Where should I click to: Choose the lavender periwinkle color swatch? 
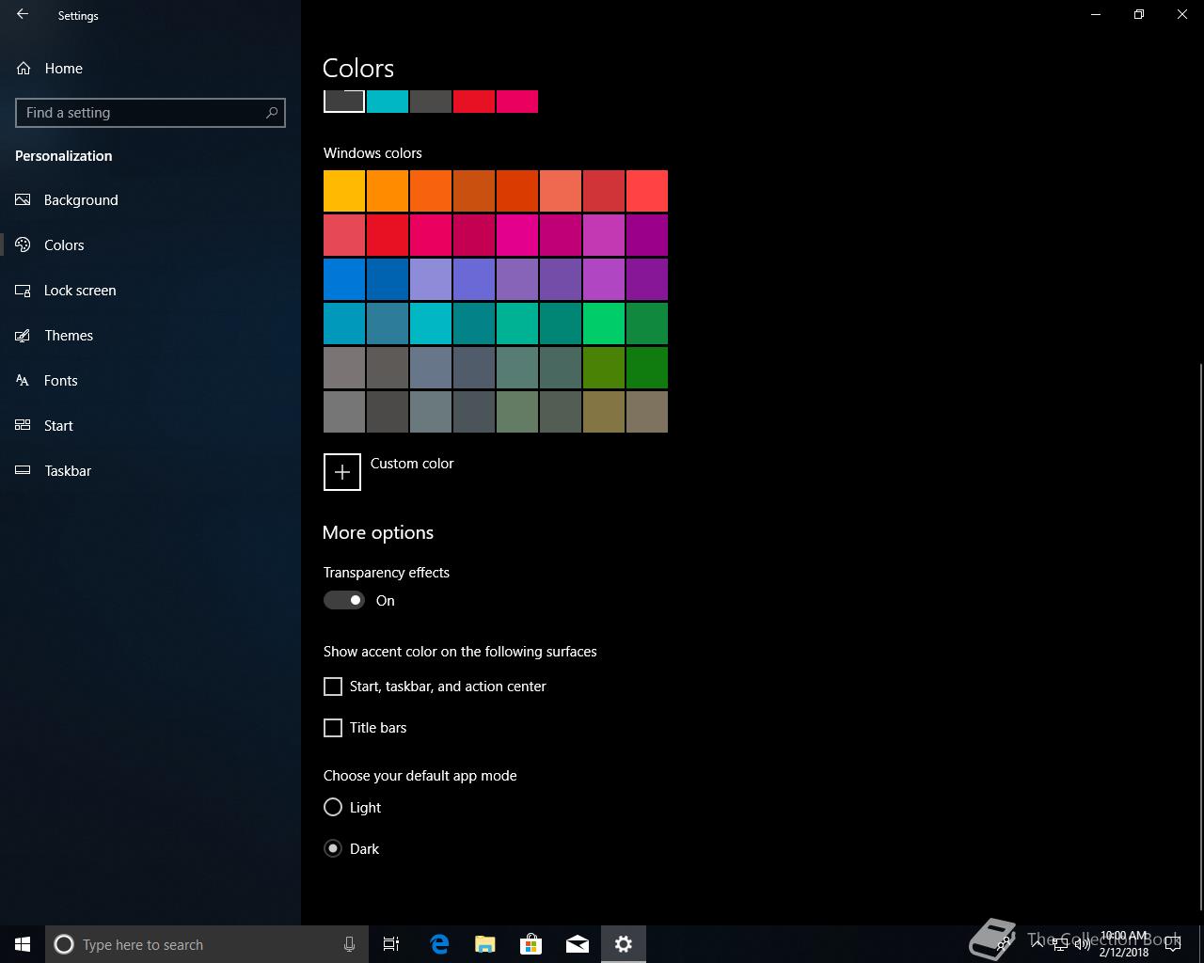[x=431, y=279]
